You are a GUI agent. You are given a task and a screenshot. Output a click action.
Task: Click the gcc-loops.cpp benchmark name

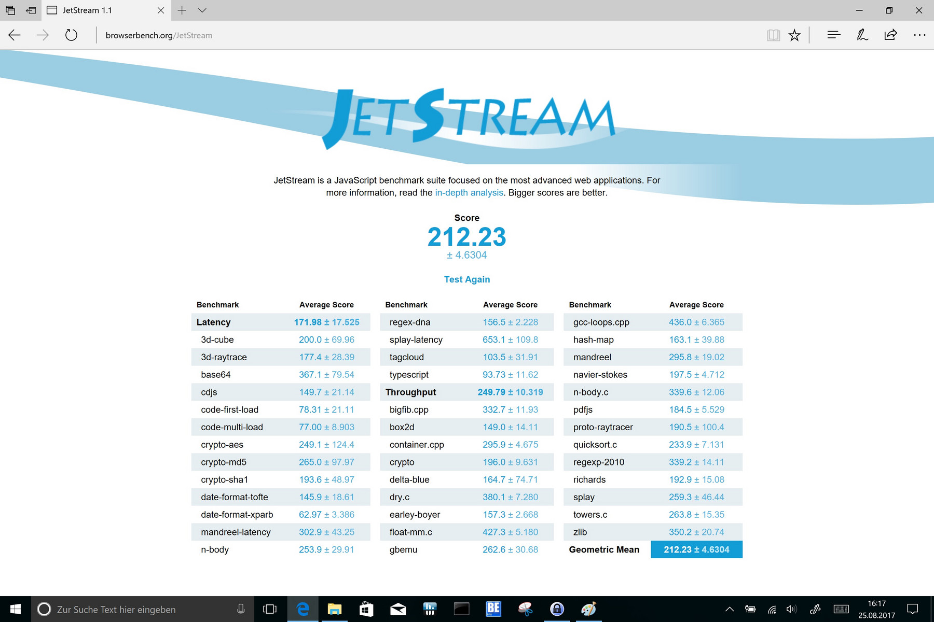tap(601, 322)
